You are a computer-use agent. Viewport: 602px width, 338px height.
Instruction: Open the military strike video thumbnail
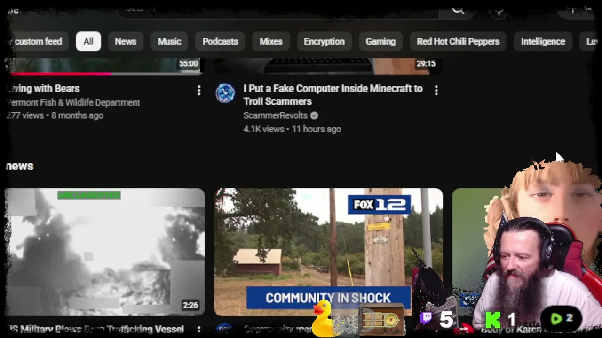click(105, 252)
